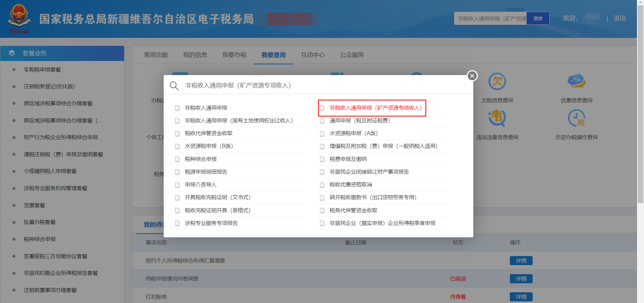Click document icon beside 税收优惠资格取消
644x303 pixels.
pyautogui.click(x=322, y=185)
